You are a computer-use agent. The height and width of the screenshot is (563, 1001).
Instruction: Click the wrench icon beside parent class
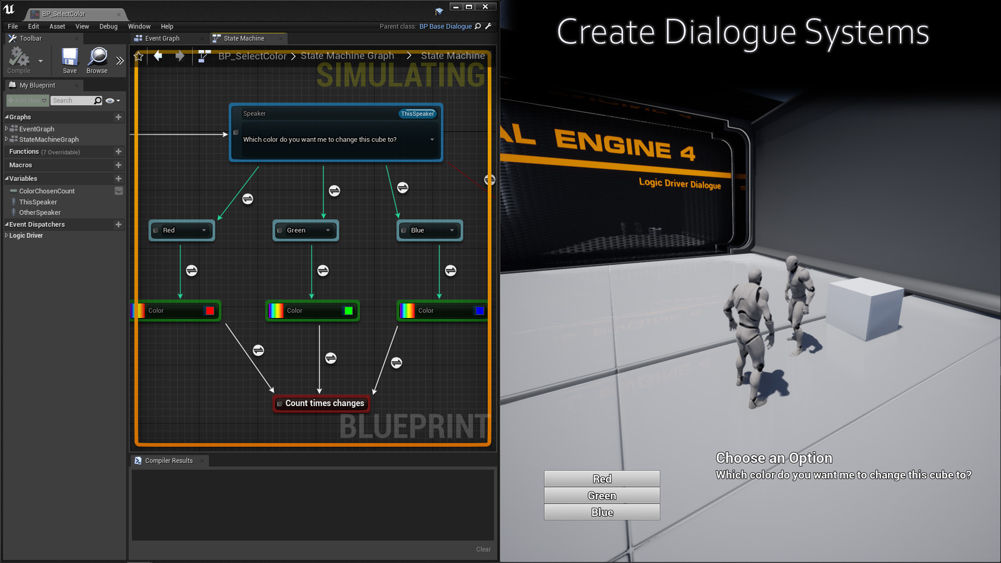click(489, 26)
